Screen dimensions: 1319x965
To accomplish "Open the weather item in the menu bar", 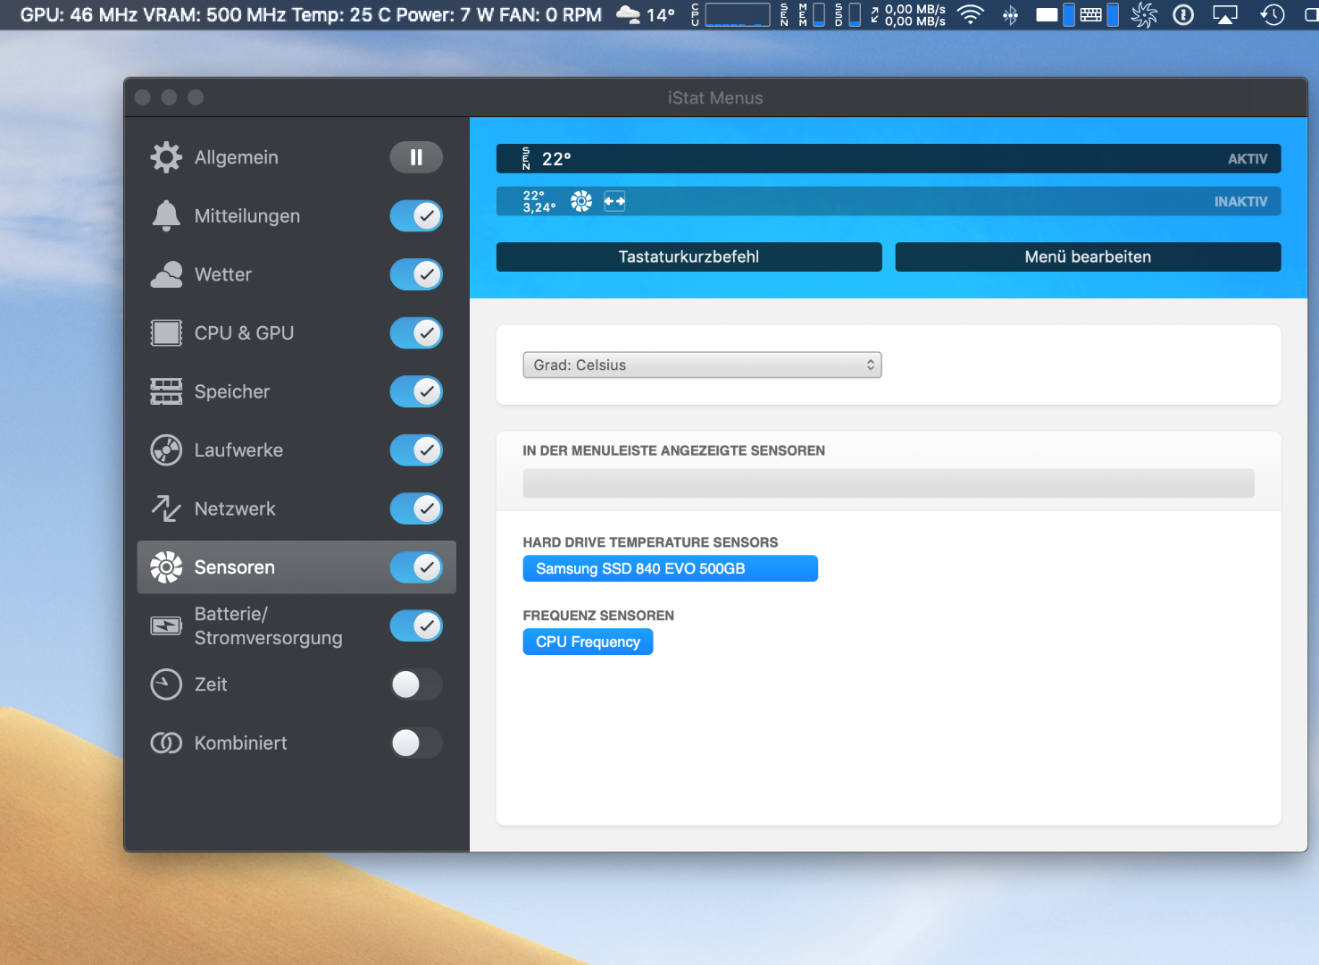I will [x=646, y=14].
